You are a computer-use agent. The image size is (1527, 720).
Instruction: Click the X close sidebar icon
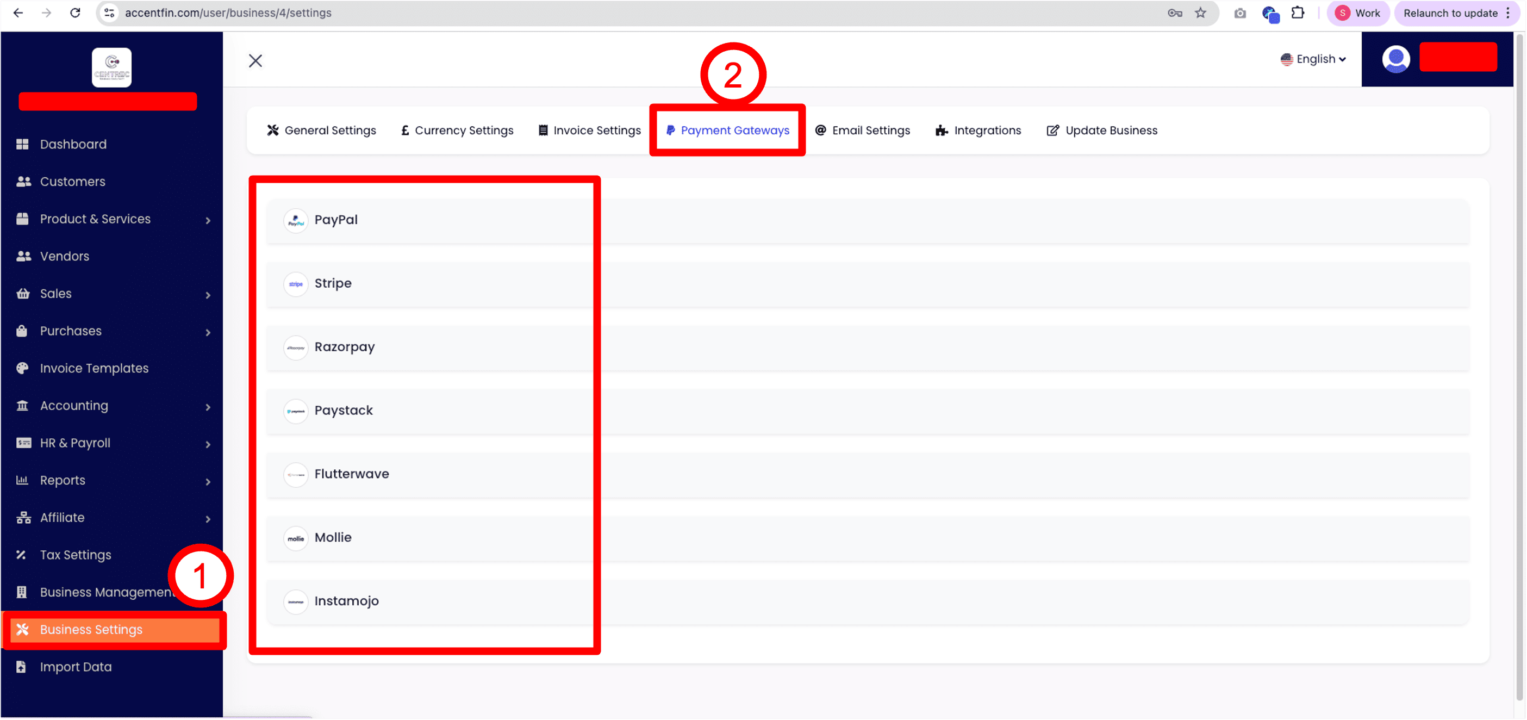[x=255, y=60]
